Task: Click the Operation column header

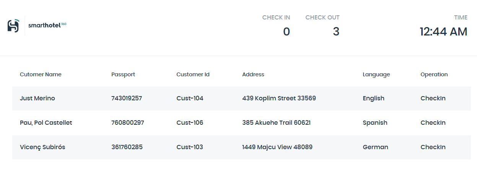Action: (434, 74)
